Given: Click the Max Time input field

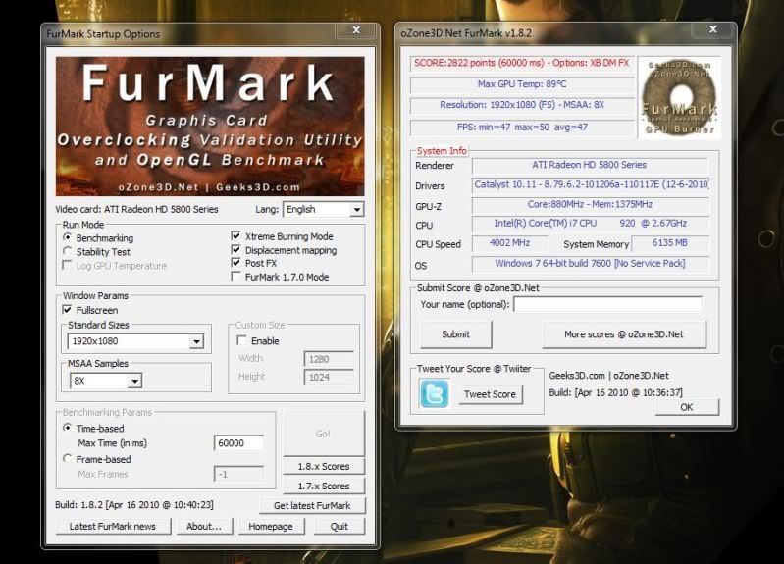Looking at the screenshot, I should click(x=238, y=443).
